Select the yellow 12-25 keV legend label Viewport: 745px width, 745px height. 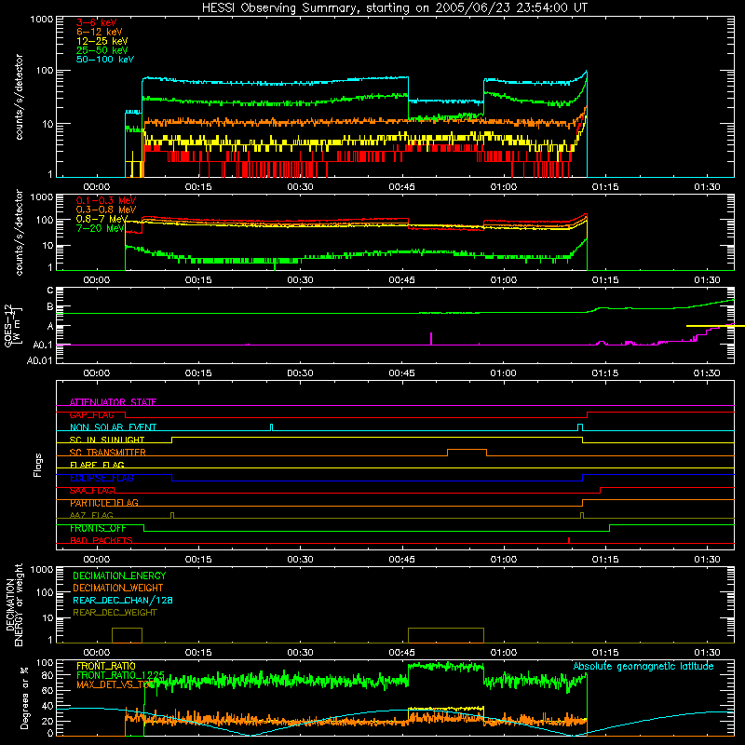point(102,41)
